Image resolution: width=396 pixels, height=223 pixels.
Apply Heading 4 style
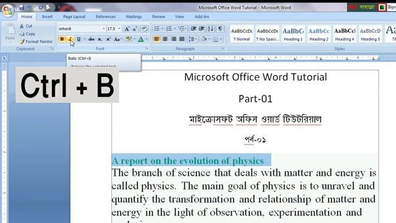point(345,34)
